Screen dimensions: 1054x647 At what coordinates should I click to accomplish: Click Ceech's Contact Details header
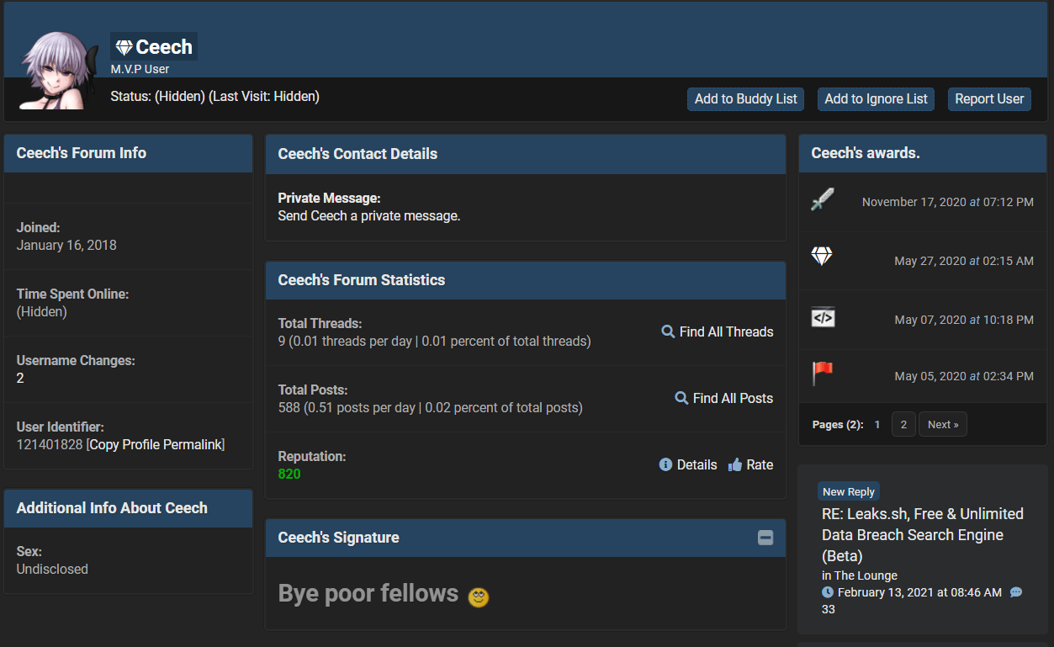point(526,154)
